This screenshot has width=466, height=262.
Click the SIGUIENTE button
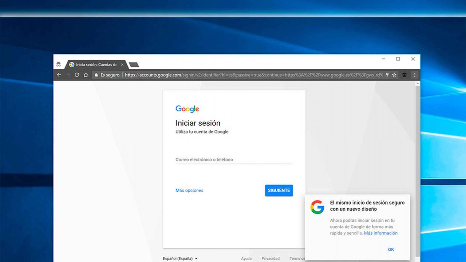pyautogui.click(x=279, y=190)
